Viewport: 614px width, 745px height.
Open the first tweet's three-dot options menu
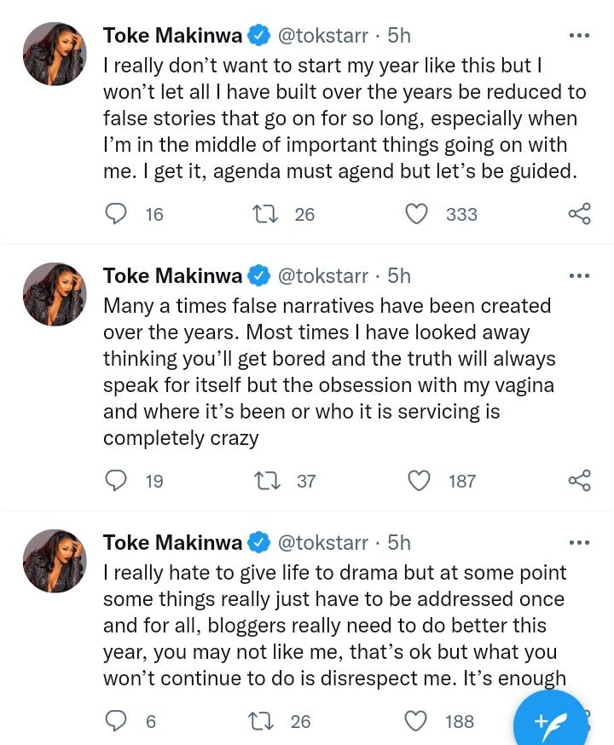click(x=579, y=35)
